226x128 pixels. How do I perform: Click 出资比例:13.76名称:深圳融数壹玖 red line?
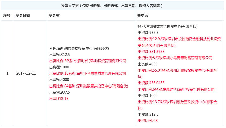(x=177, y=102)
